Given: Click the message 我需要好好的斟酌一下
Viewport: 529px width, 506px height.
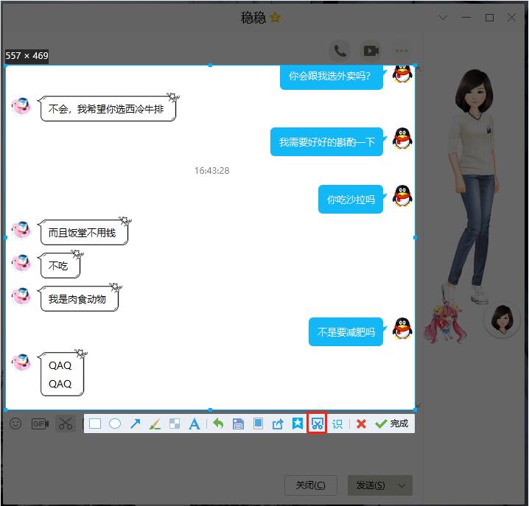Looking at the screenshot, I should 326,141.
